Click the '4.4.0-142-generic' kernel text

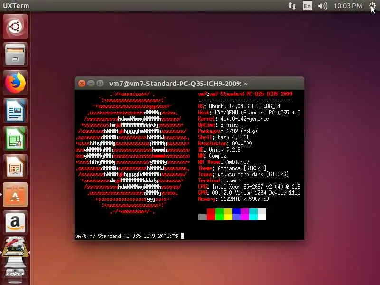click(x=245, y=119)
